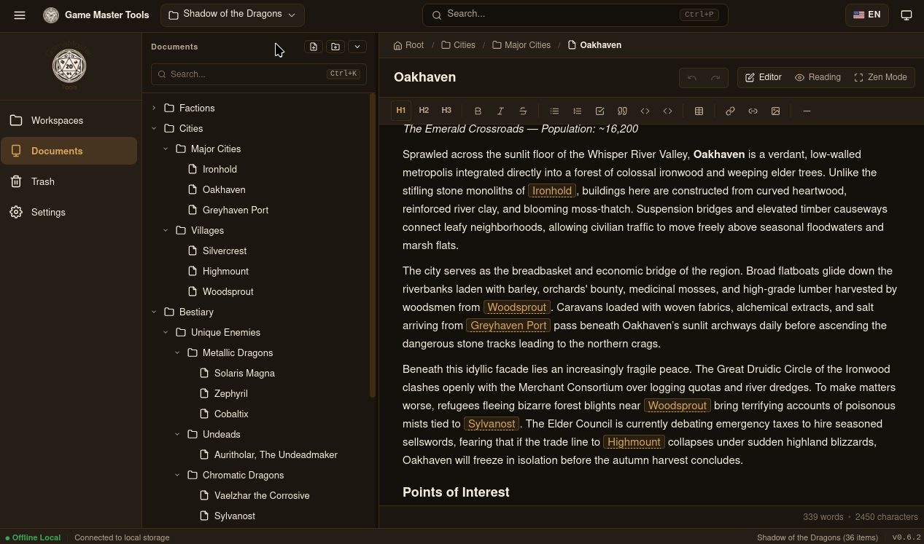Expand the Factions folder
Image resolution: width=924 pixels, height=544 pixels.
click(x=154, y=108)
